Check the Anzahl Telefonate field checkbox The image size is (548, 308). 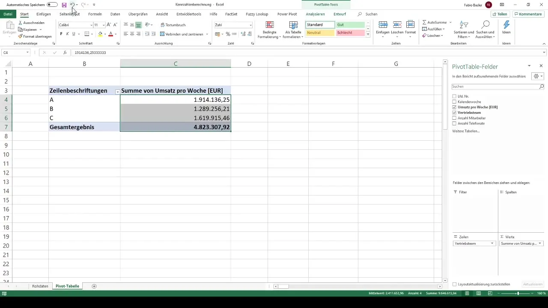454,123
